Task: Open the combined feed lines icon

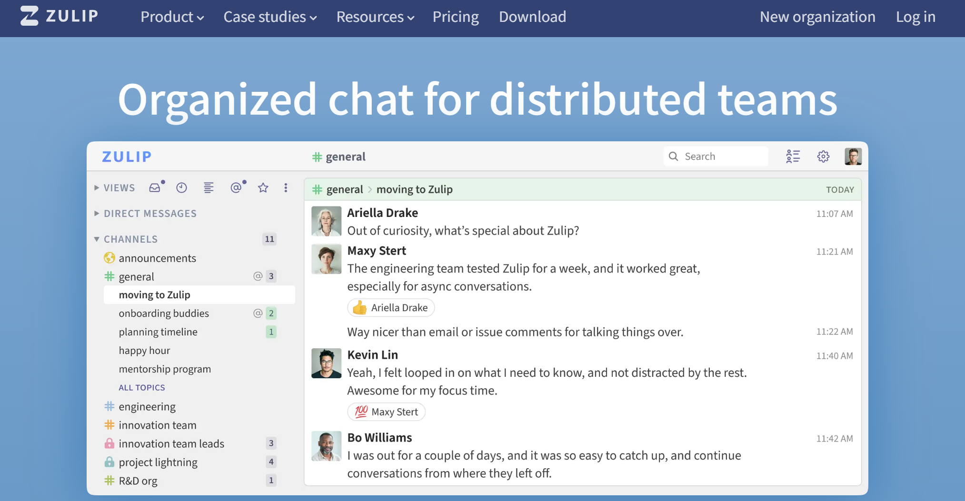Action: click(x=209, y=187)
